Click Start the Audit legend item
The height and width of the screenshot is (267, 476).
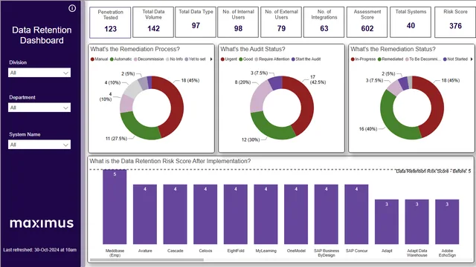point(306,59)
